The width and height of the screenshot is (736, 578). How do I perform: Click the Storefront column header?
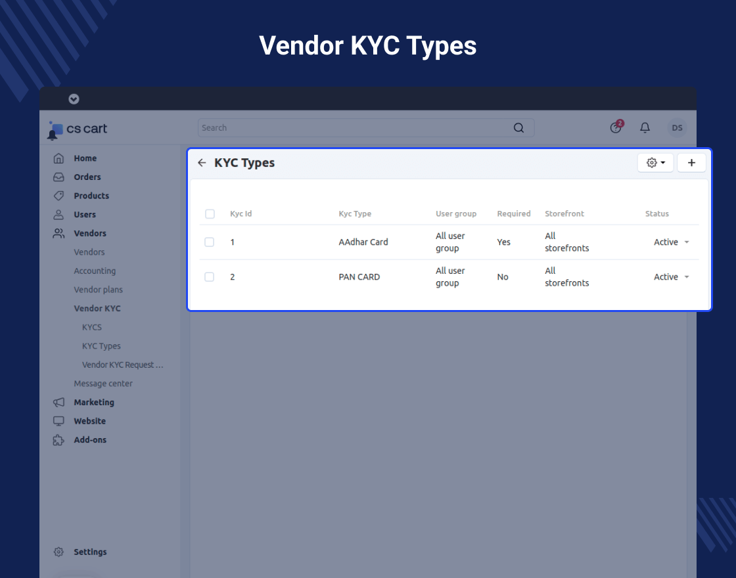coord(564,213)
